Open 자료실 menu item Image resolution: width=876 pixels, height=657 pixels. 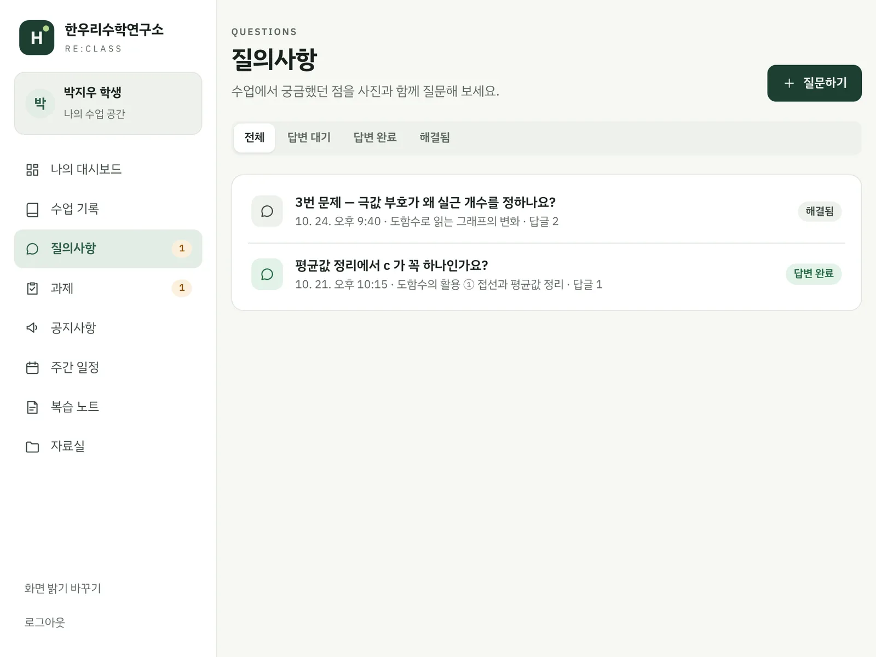108,446
